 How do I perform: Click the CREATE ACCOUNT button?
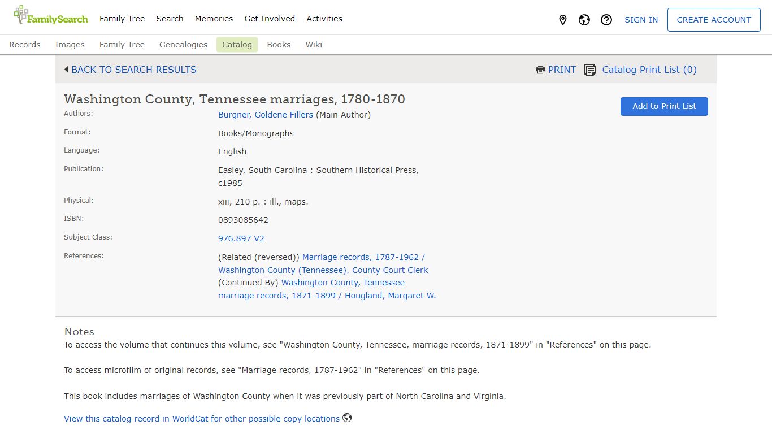[x=714, y=20]
